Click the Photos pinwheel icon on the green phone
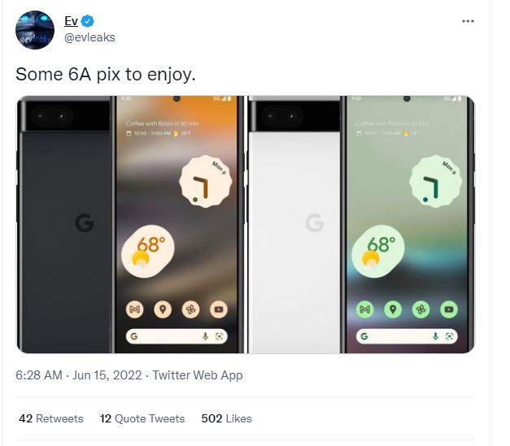The height and width of the screenshot is (446, 510). [421, 310]
